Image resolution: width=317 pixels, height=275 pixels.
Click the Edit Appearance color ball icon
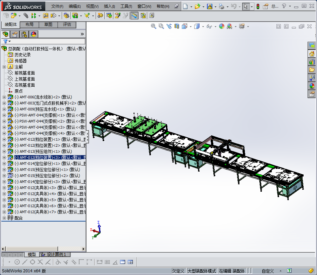[x=222, y=26]
